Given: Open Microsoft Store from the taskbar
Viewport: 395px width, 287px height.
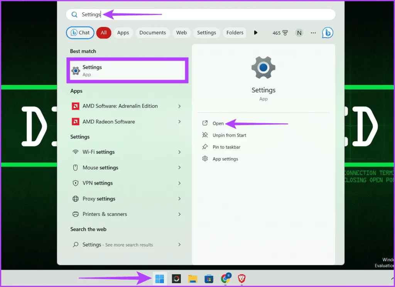Looking at the screenshot, I should pos(209,279).
